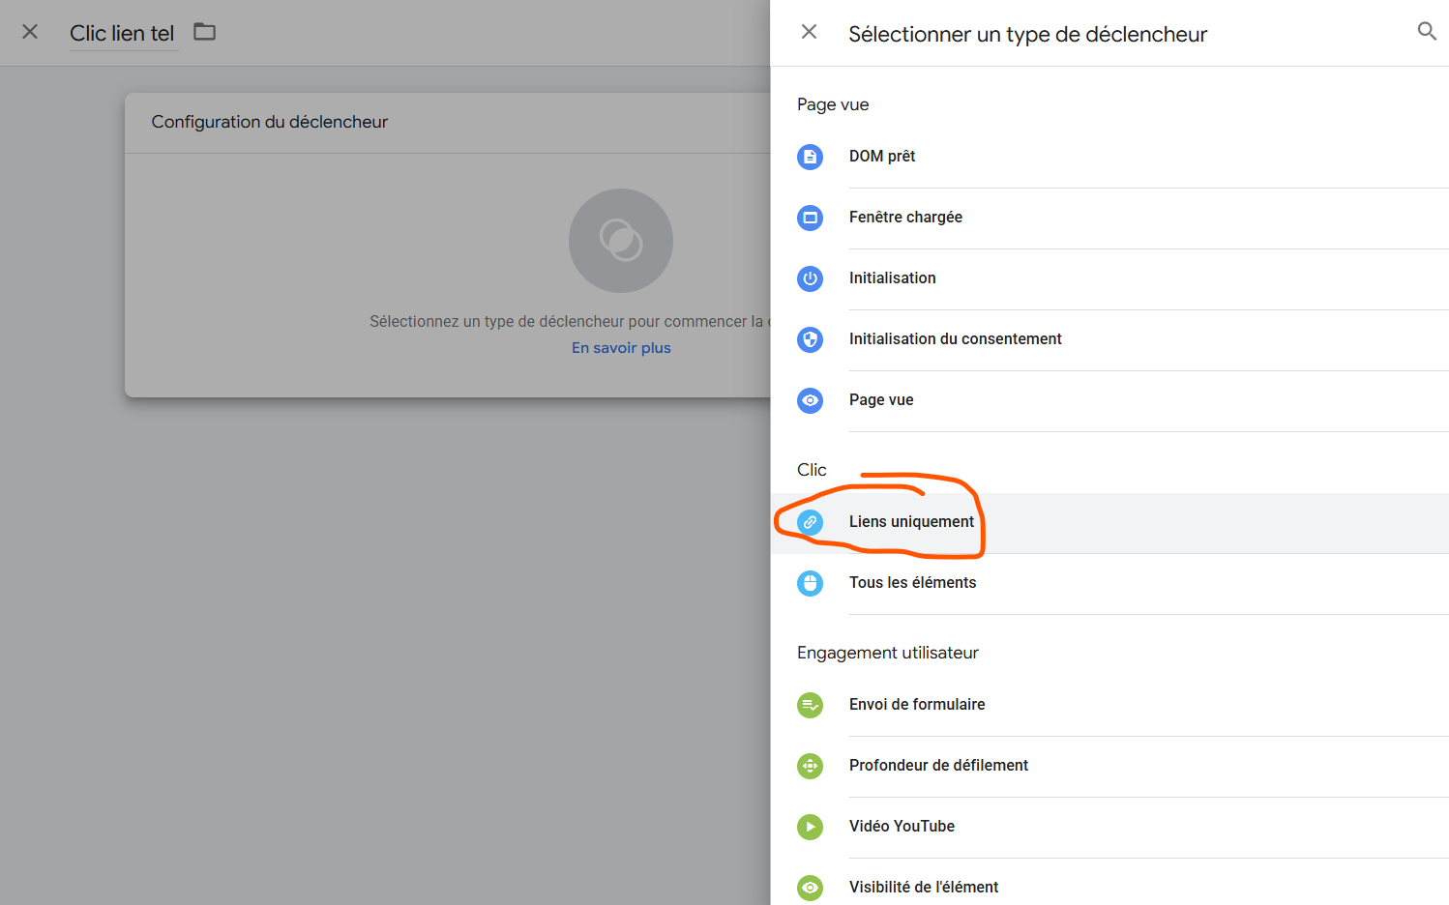Select Visibilité de l'élément trigger type
Viewport: 1449px width, 905px height.
click(923, 887)
